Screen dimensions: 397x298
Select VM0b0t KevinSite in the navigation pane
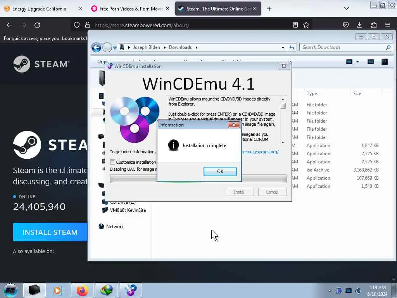128,210
